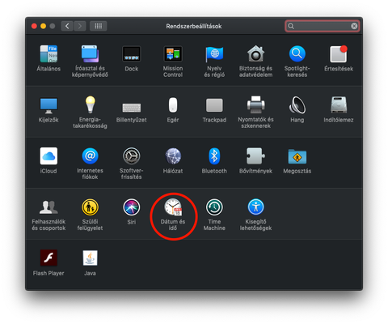Go forward with the right arrow button
The height and width of the screenshot is (324, 388).
80,26
